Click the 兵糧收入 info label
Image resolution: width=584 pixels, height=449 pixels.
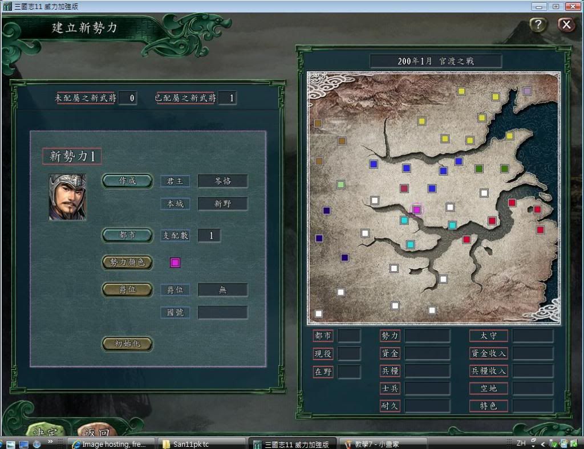click(488, 371)
